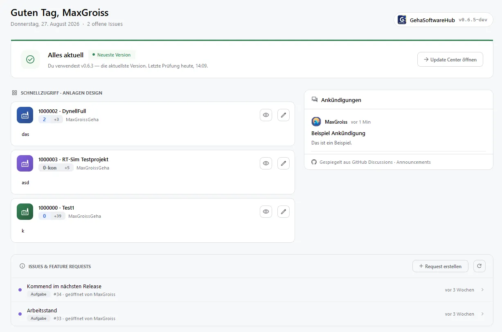Click the GitHub icon in announcements footer
The image size is (502, 332).
pos(314,162)
